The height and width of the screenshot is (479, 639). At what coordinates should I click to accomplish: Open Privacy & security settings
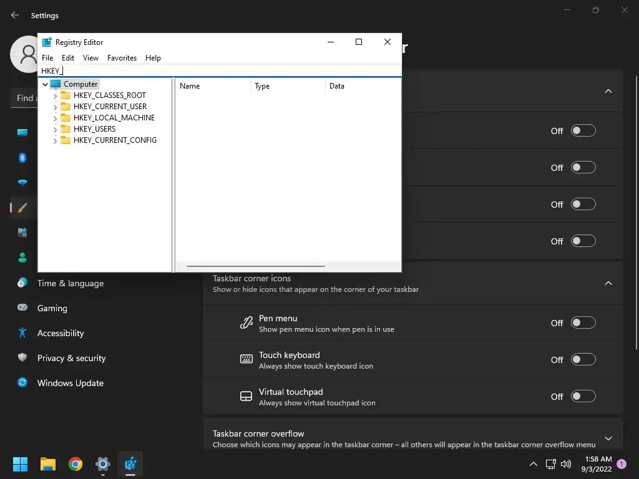click(x=71, y=358)
